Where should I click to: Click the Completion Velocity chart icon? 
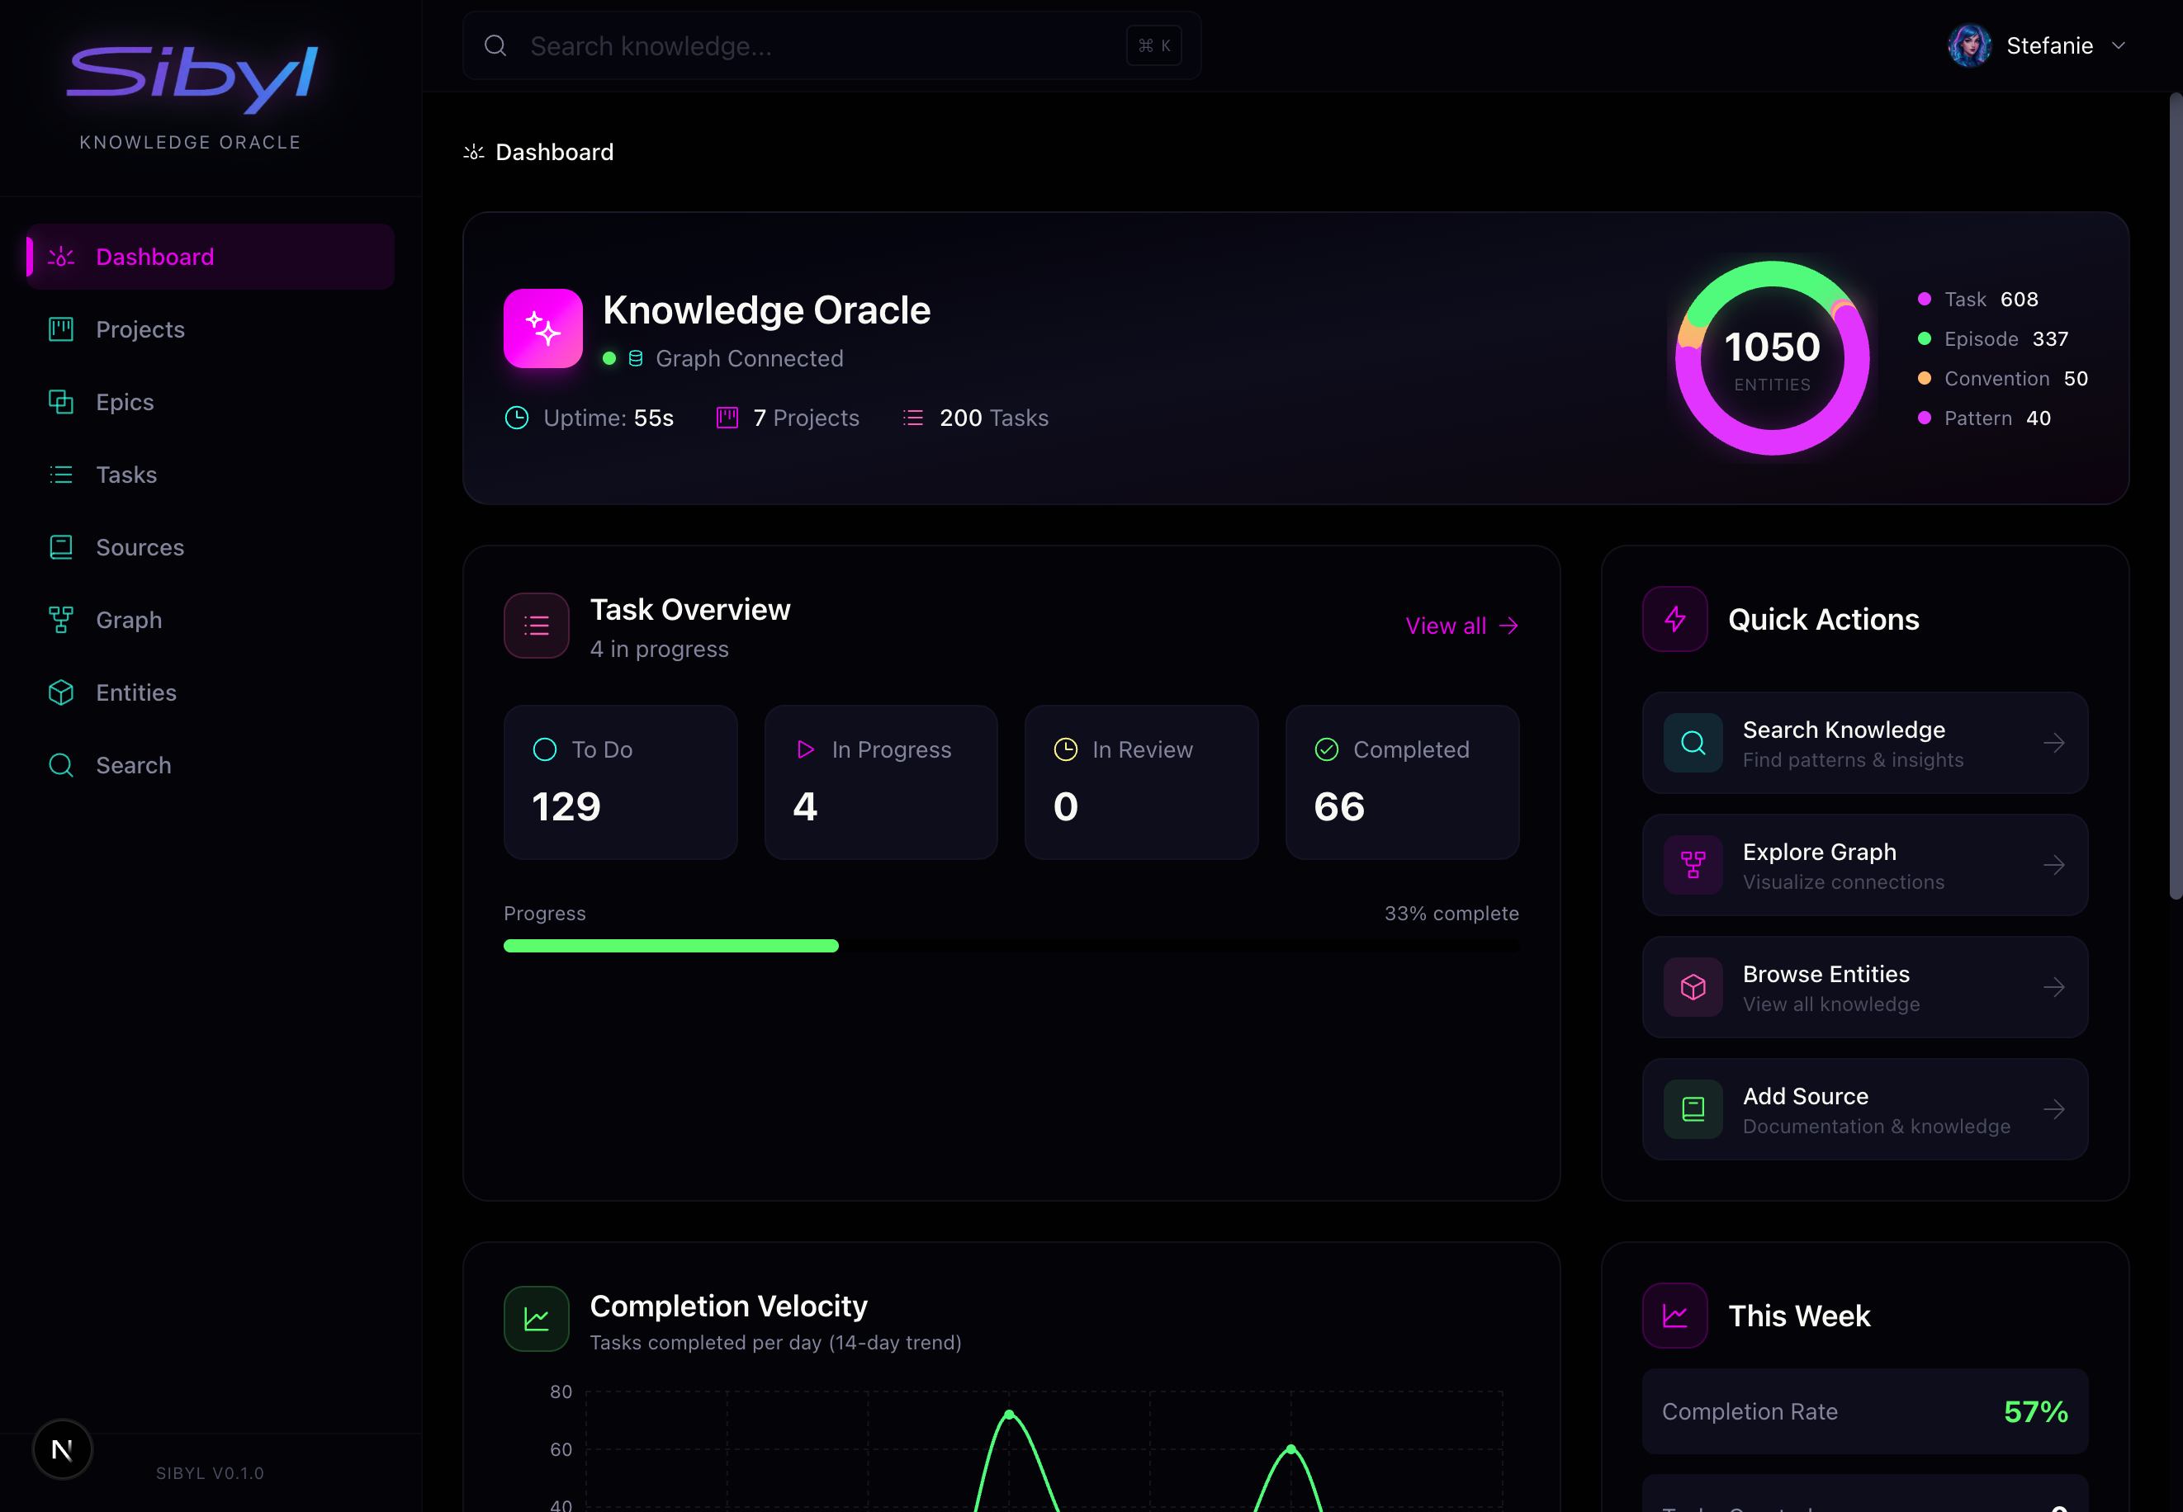click(537, 1318)
